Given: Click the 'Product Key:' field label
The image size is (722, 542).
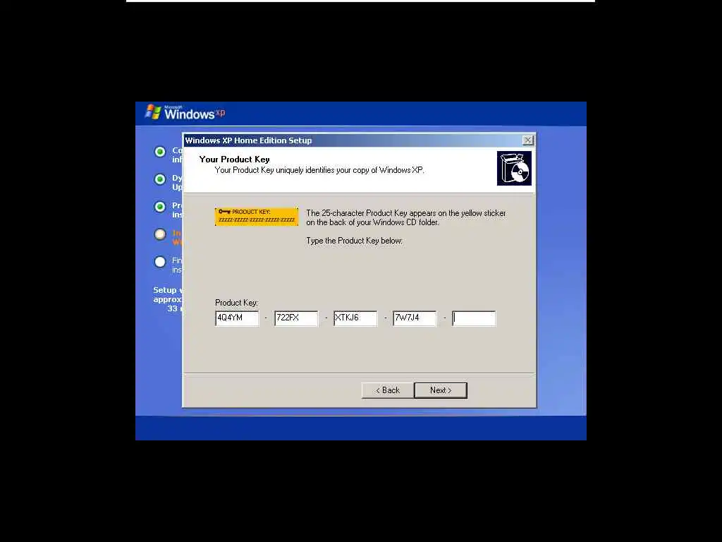Looking at the screenshot, I should click(x=237, y=303).
